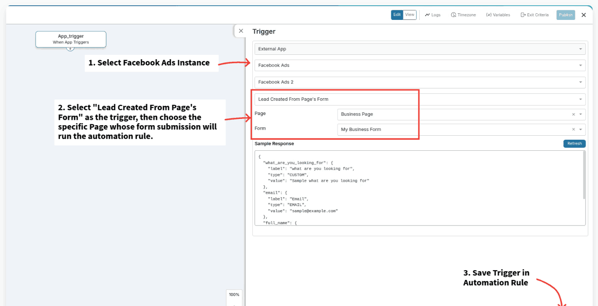
Task: Expand the External App dropdown
Action: pyautogui.click(x=419, y=49)
